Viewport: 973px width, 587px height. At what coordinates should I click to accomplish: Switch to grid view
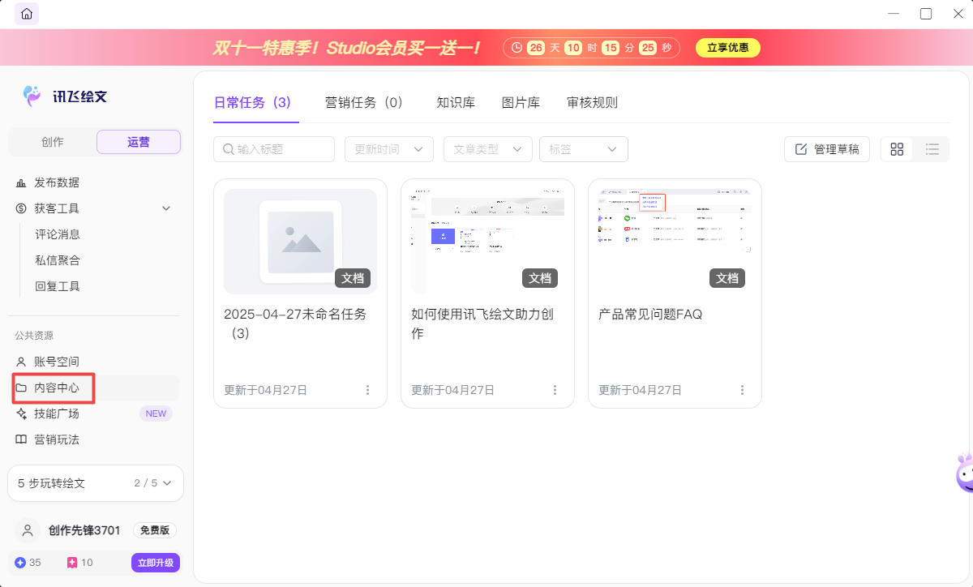pos(897,149)
